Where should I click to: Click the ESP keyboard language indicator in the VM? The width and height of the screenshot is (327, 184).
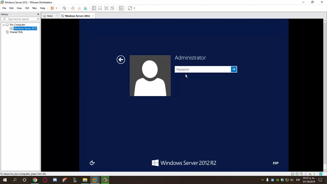click(x=276, y=163)
